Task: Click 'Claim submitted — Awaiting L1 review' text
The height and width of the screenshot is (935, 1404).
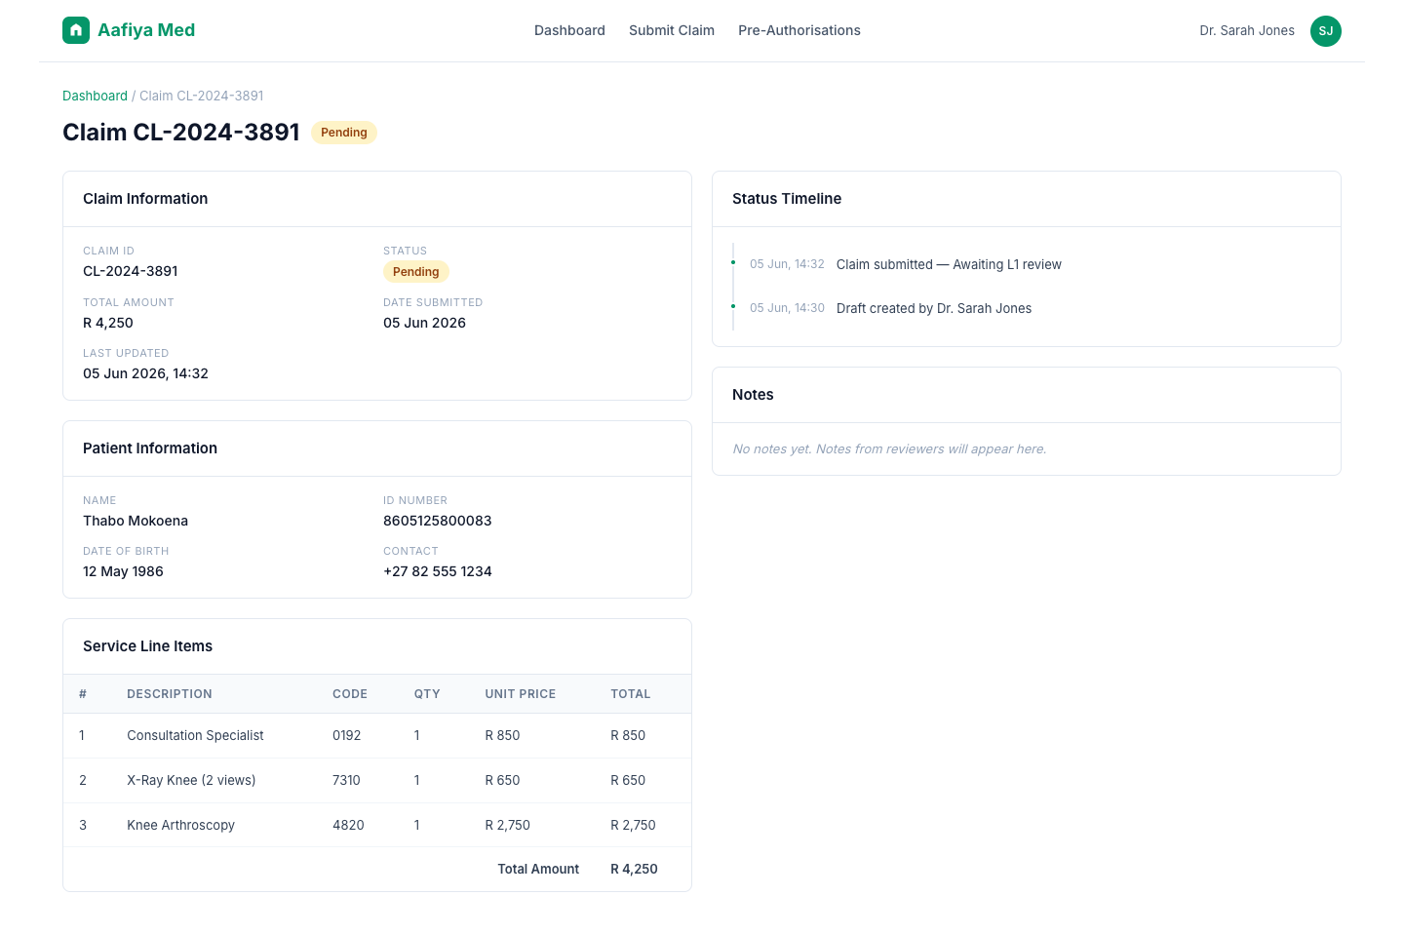Action: (949, 264)
